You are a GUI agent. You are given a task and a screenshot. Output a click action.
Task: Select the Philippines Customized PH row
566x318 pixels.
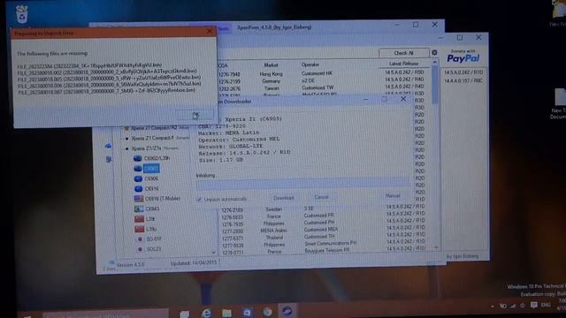pyautogui.click(x=323, y=223)
